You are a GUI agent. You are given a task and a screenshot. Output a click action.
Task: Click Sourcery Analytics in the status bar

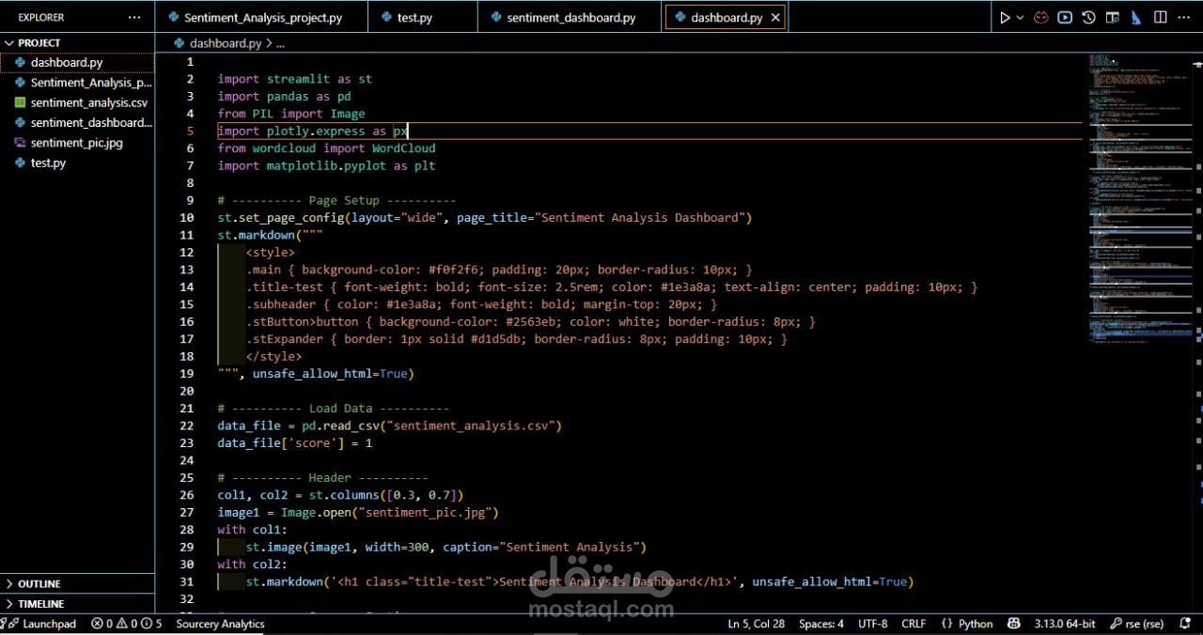pos(220,624)
